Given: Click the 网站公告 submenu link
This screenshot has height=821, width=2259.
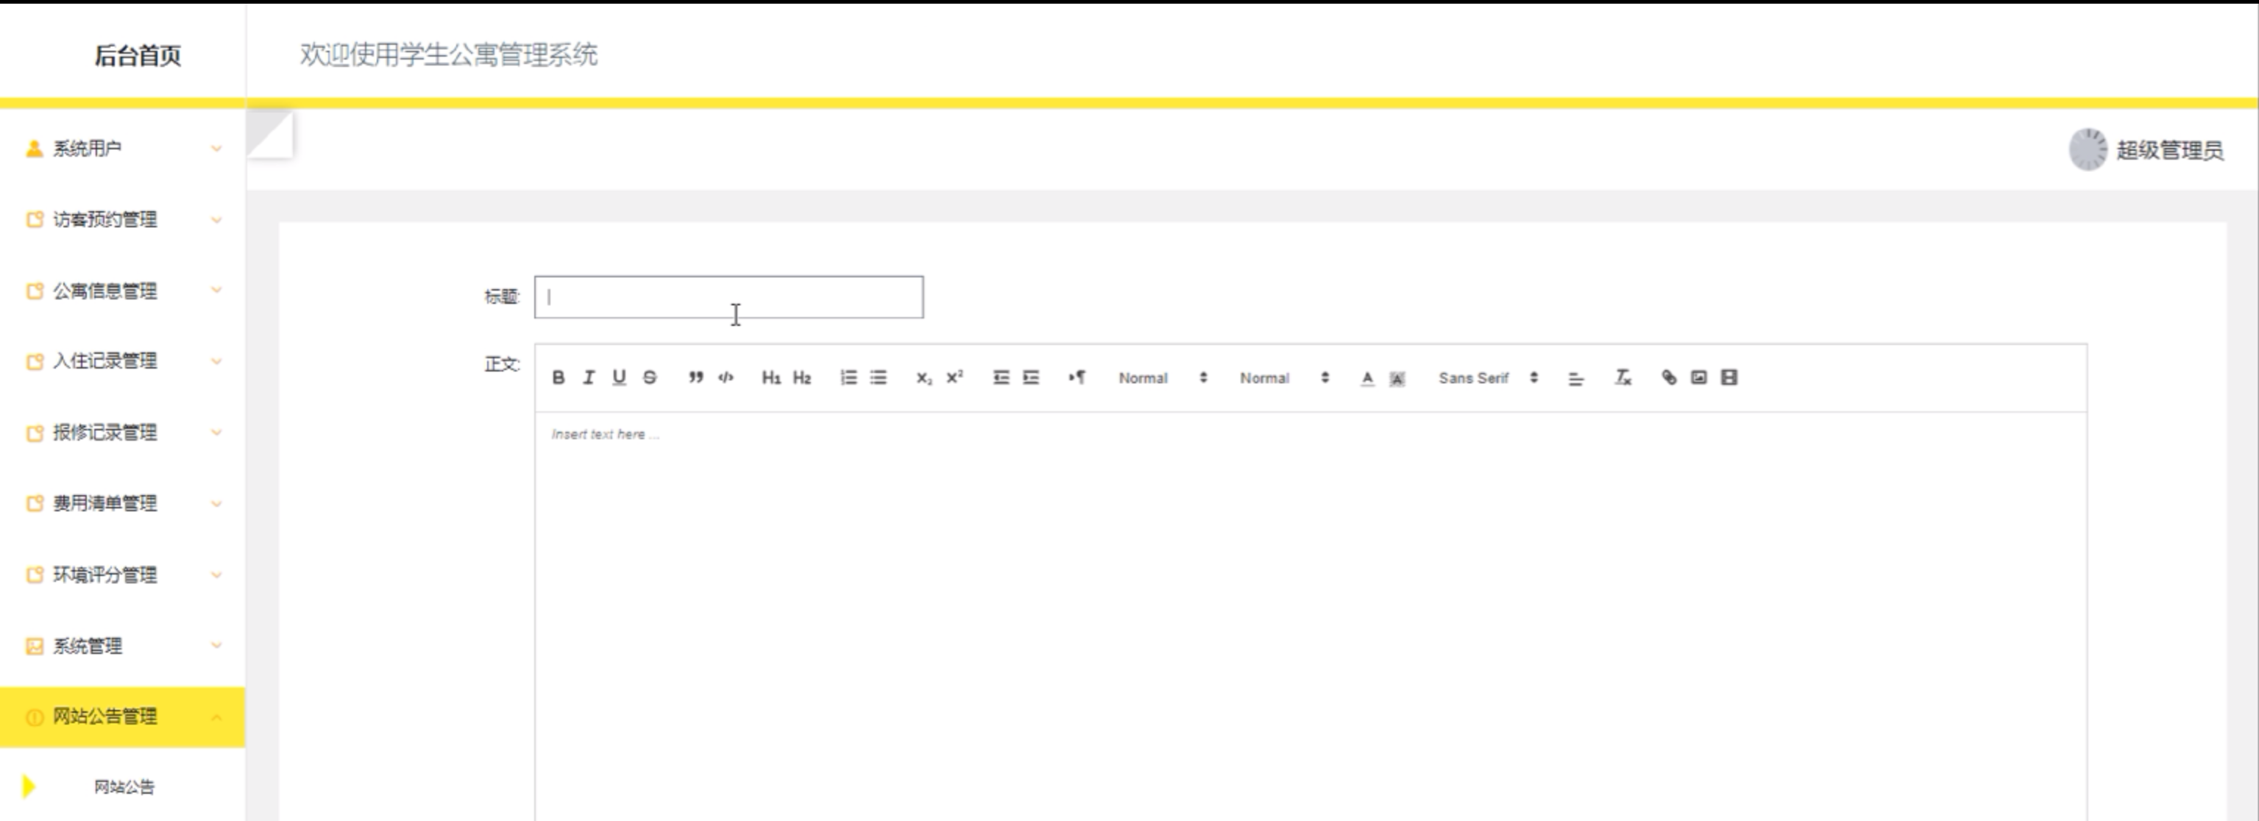Looking at the screenshot, I should pyautogui.click(x=124, y=787).
